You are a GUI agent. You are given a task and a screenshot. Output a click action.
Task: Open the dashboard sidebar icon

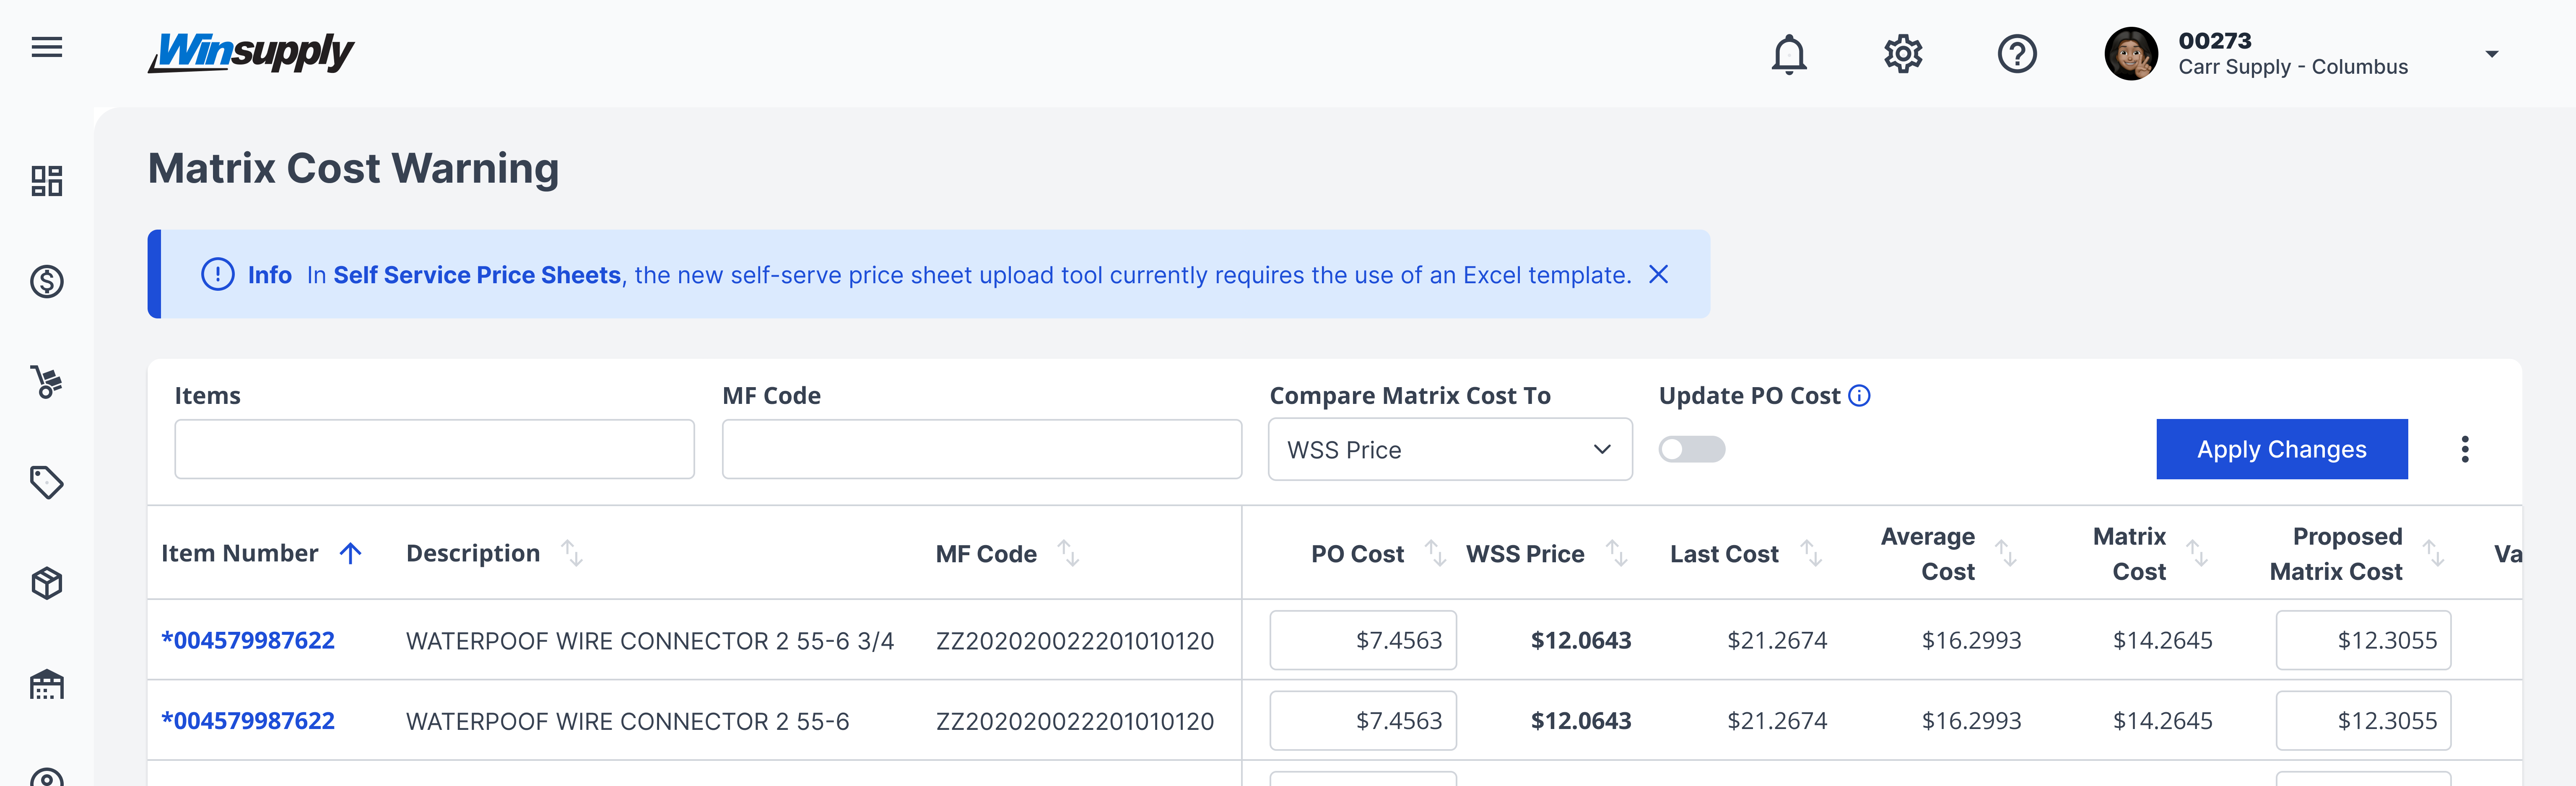46,181
